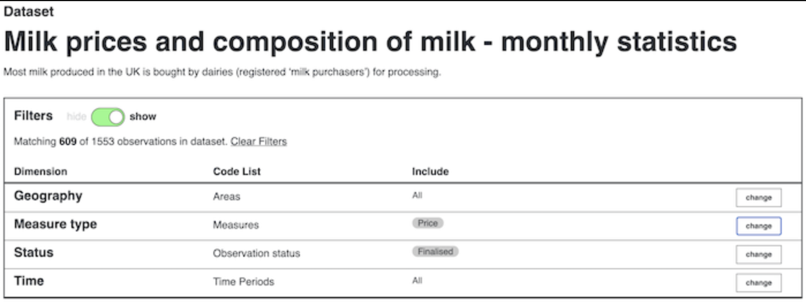Click the Dimension column header
806x305 pixels.
[x=40, y=171]
